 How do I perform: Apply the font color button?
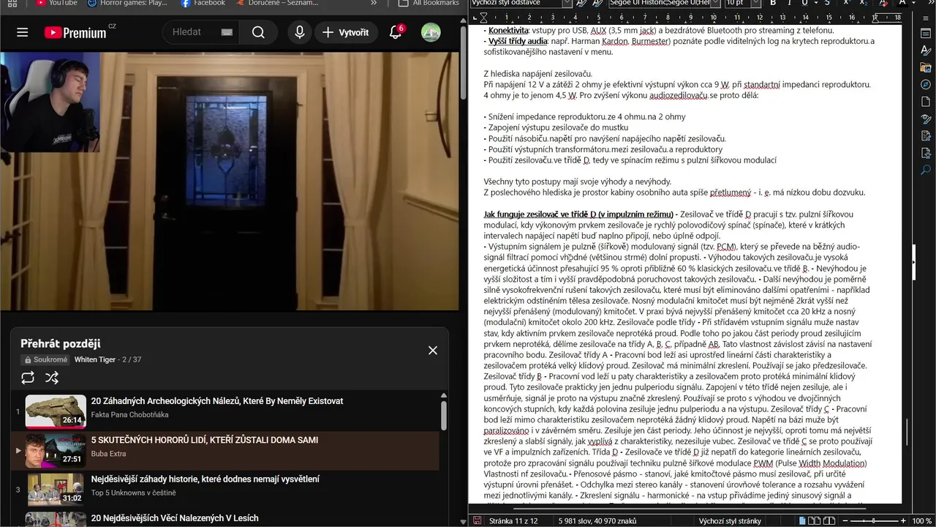point(902,3)
